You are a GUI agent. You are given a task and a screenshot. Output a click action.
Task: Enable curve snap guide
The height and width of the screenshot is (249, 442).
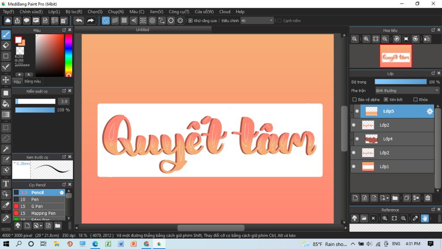pos(161,21)
